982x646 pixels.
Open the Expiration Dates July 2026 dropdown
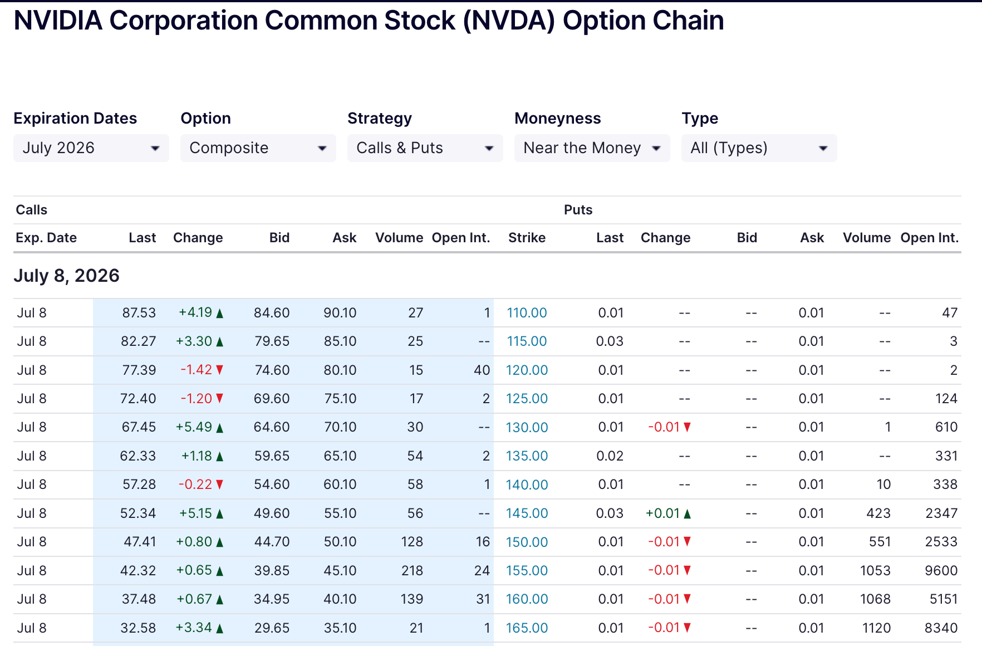pos(91,148)
